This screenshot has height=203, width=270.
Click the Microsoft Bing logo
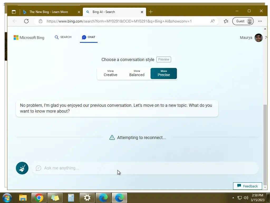[29, 38]
